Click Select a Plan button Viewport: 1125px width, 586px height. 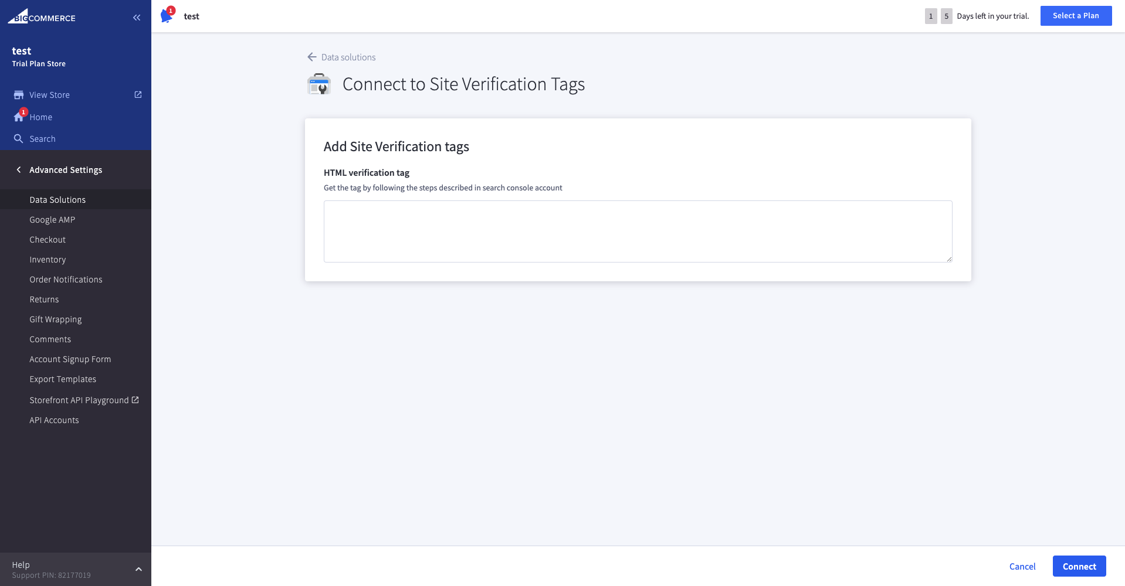click(1076, 16)
